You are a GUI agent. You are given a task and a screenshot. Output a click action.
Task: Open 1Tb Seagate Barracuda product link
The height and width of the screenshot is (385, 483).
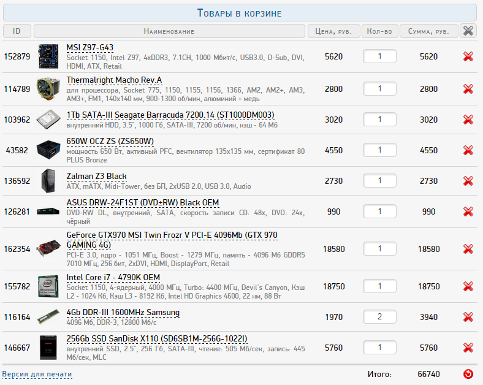pos(170,115)
